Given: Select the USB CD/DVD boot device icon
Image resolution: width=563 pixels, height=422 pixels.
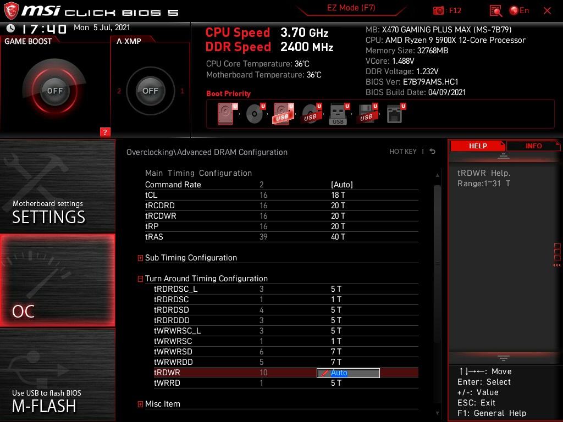Looking at the screenshot, I should click(311, 114).
